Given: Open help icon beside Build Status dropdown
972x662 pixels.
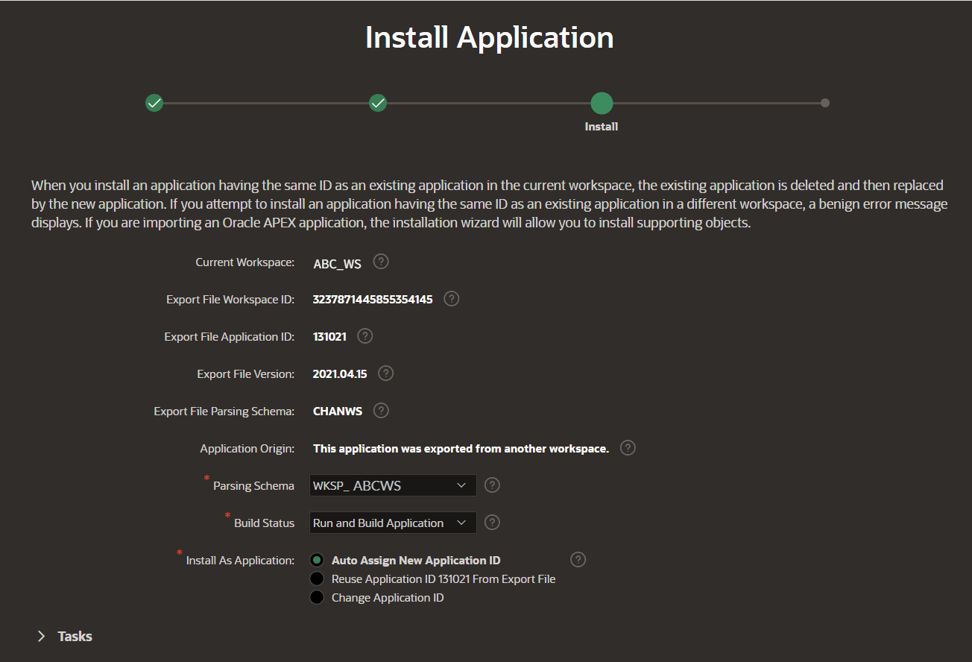Looking at the screenshot, I should click(492, 523).
